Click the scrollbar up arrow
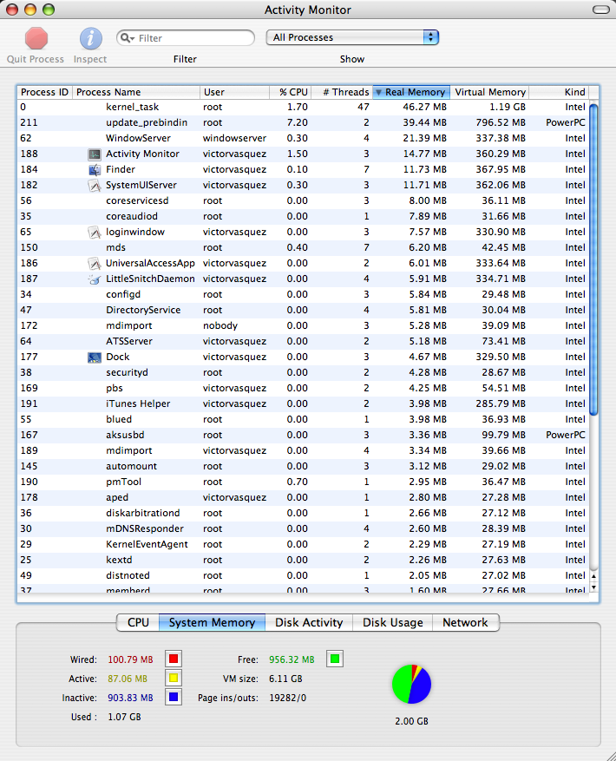 [x=593, y=576]
